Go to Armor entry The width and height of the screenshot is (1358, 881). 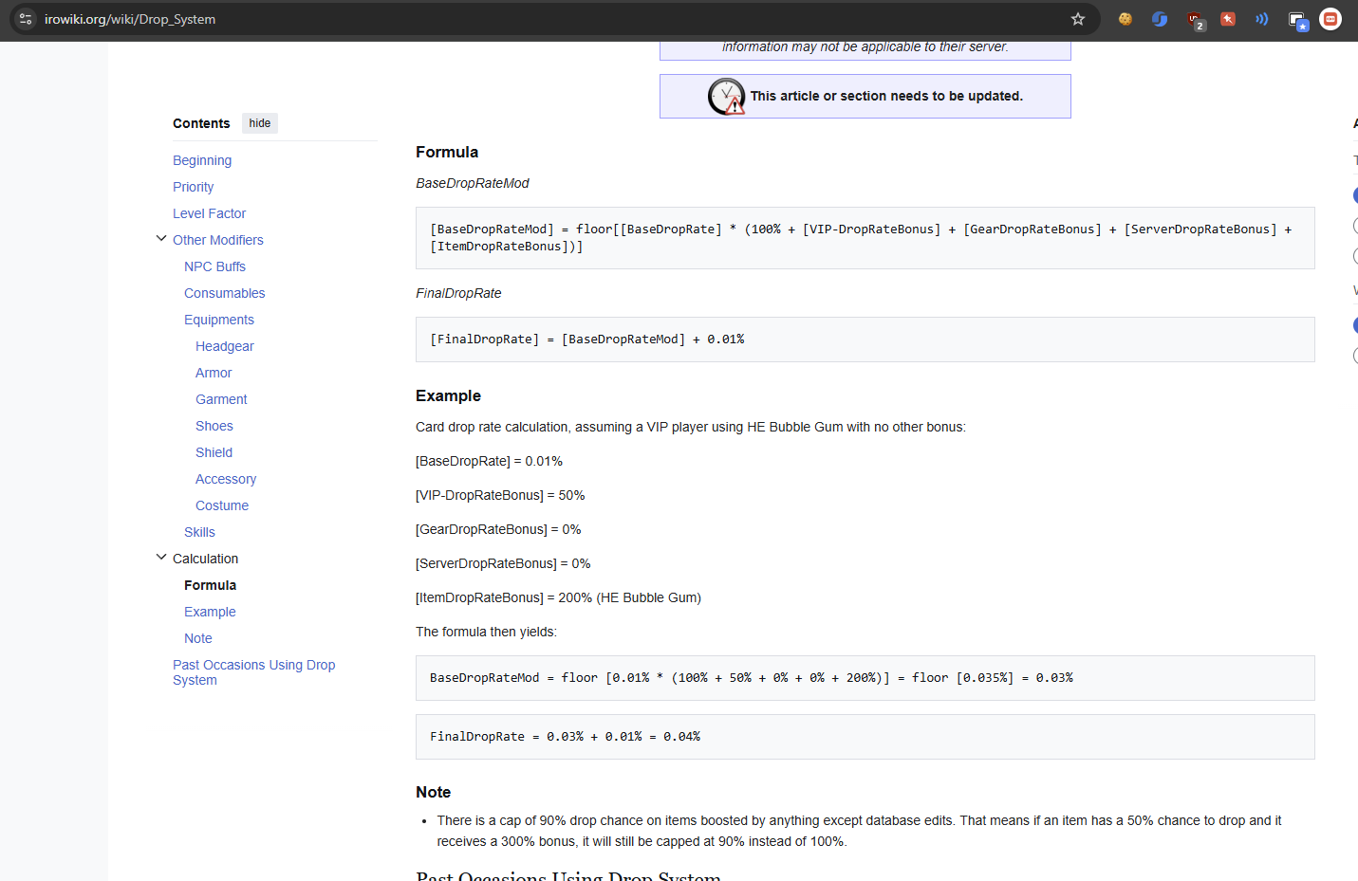tap(214, 373)
